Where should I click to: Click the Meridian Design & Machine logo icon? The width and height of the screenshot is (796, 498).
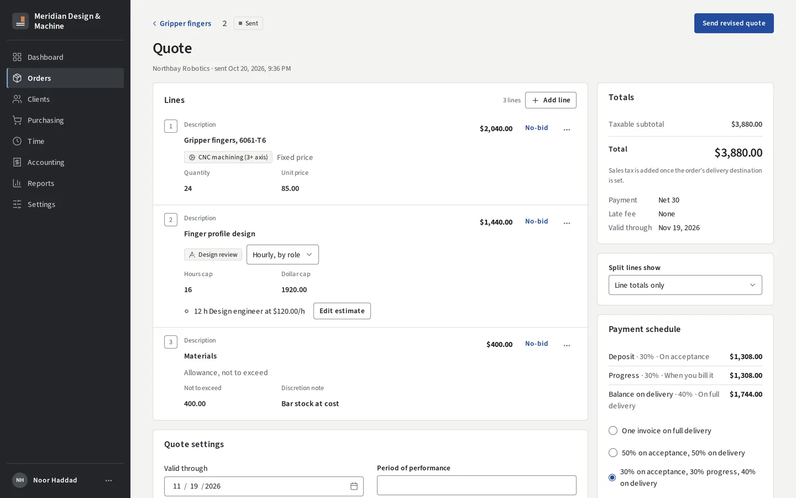tap(20, 21)
